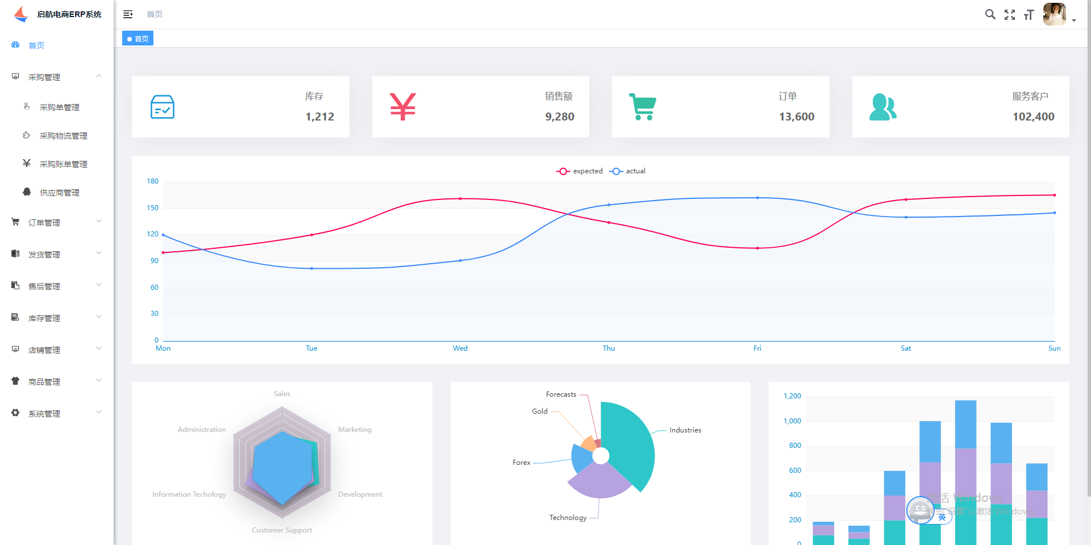Click the 发货管理 sidebar icon
The image size is (1091, 545).
(15, 253)
